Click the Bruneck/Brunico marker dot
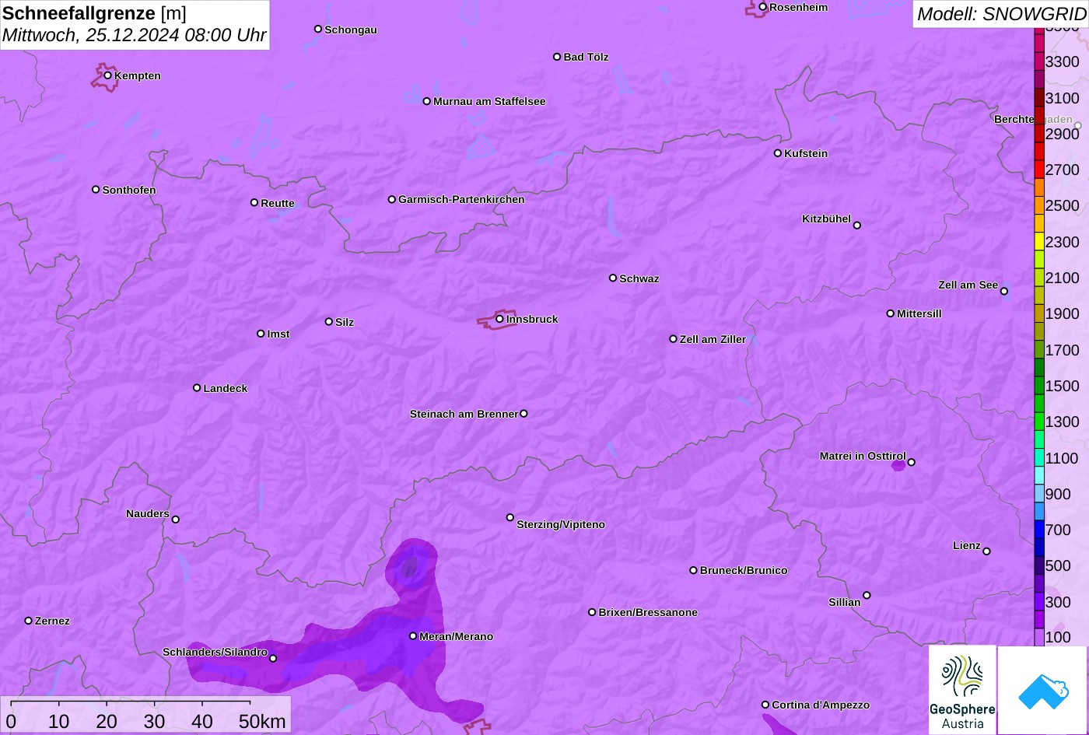The height and width of the screenshot is (735, 1089). tap(694, 570)
